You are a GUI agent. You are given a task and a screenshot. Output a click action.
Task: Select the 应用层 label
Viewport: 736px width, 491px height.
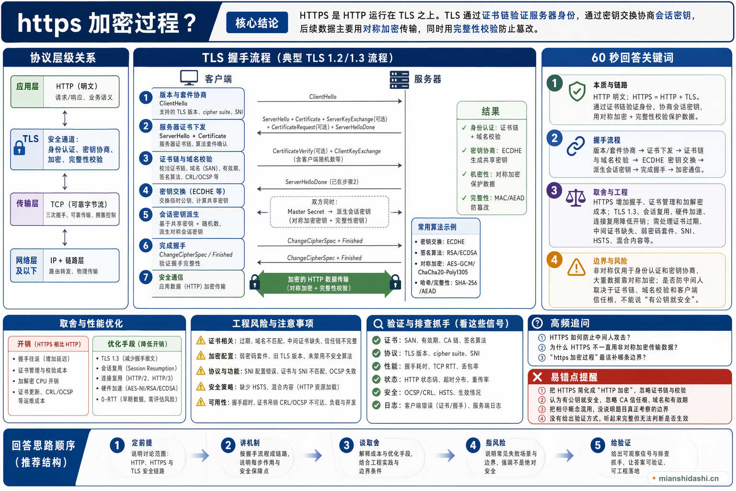27,86
